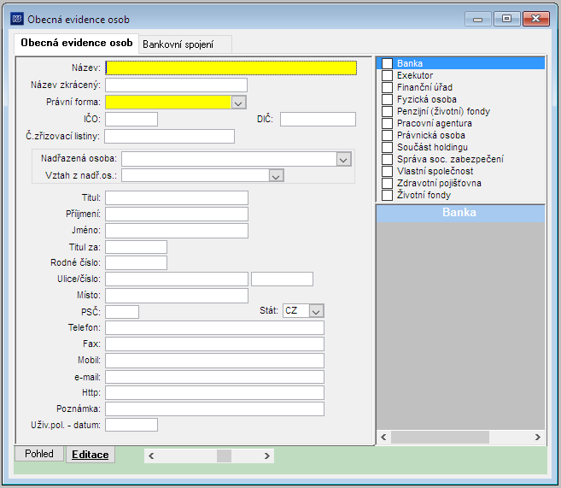The height and width of the screenshot is (488, 561).
Task: Maximize the Obecná evidence osob window
Action: click(x=506, y=19)
